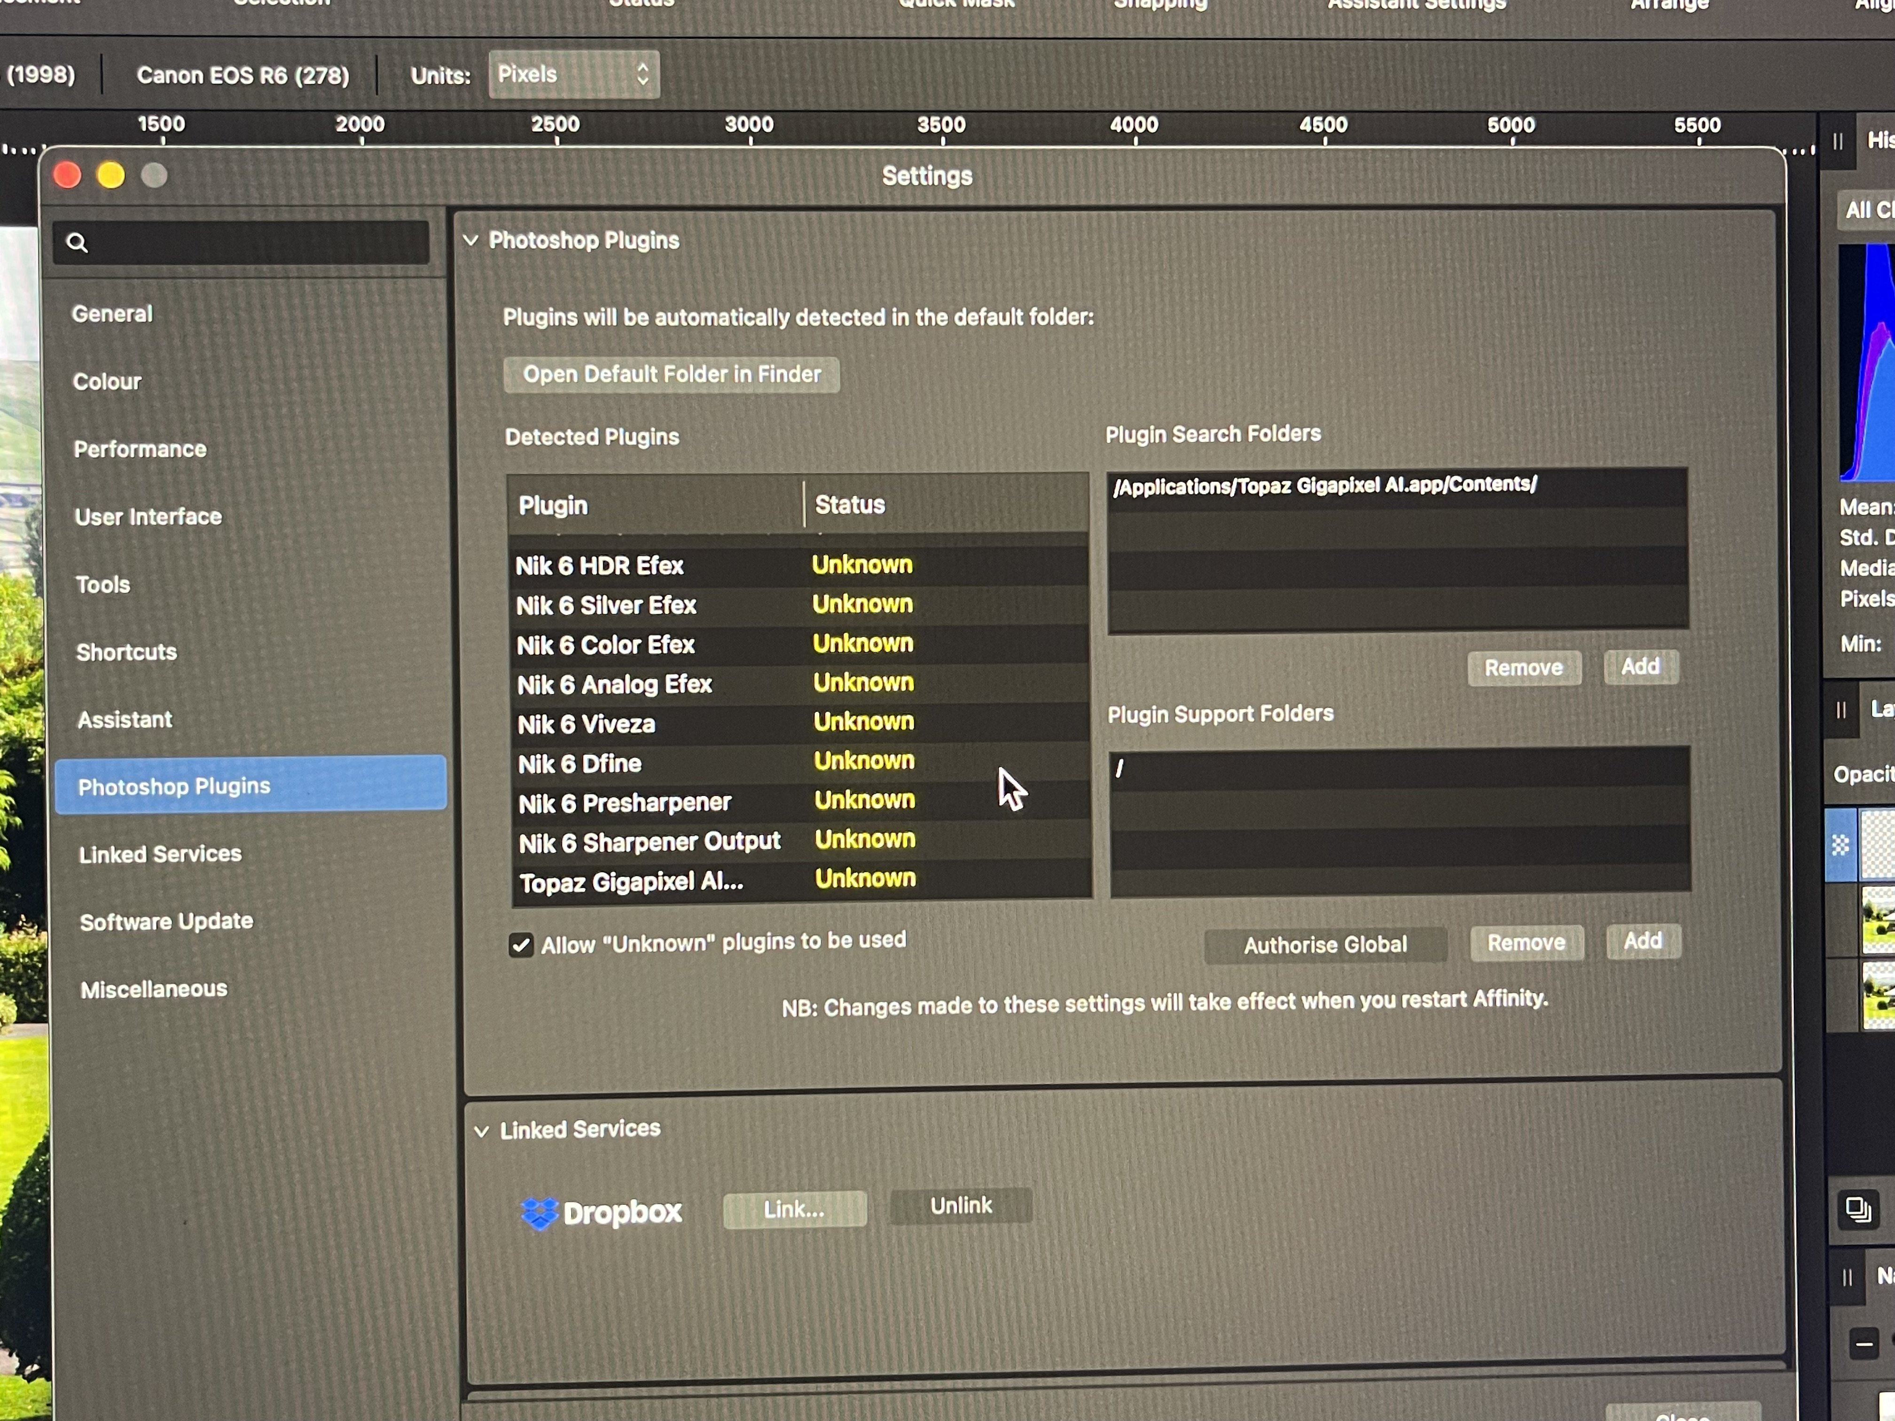Click Authorise Global button
The width and height of the screenshot is (1895, 1421).
click(1325, 945)
